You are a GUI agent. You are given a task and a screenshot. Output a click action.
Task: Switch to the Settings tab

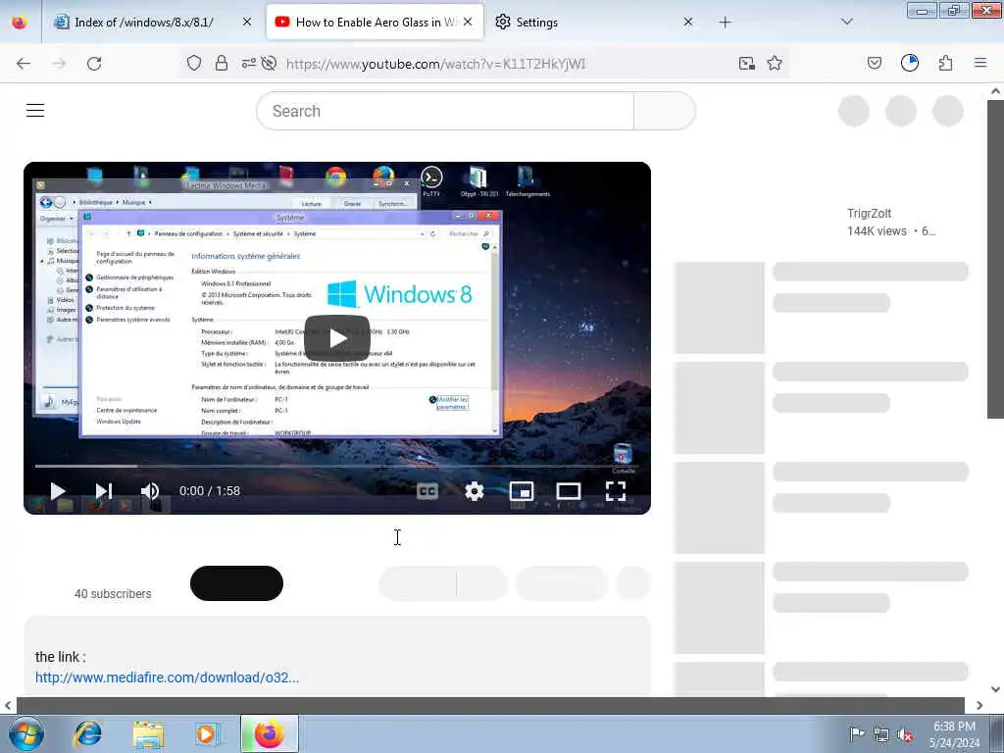tap(536, 22)
